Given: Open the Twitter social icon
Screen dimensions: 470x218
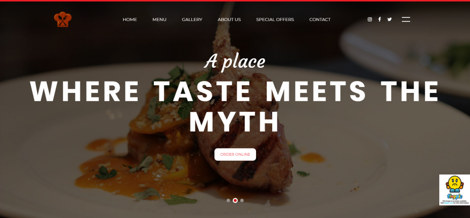Looking at the screenshot, I should [389, 19].
